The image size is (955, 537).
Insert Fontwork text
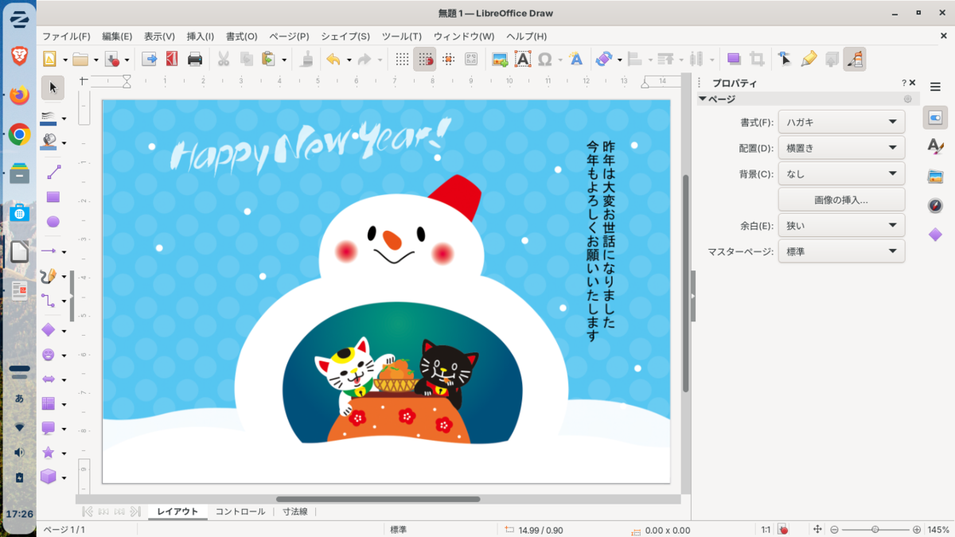576,59
